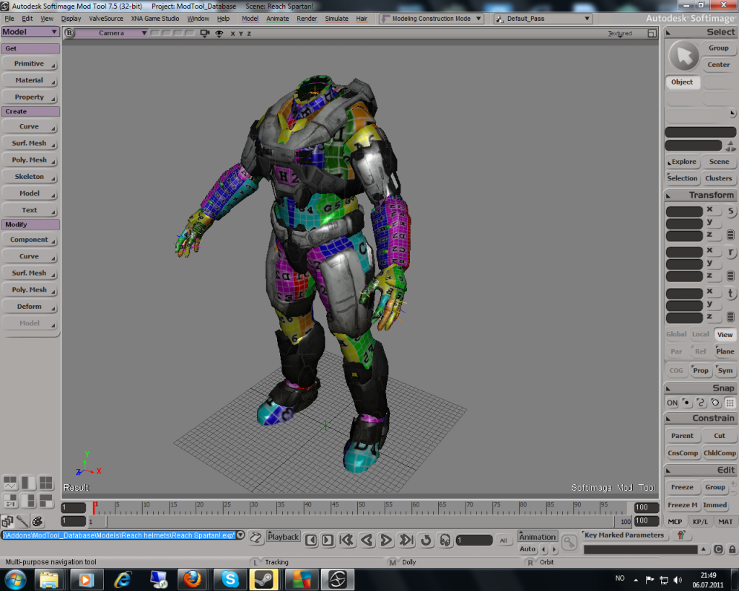Toggle the Prop proportional modeling button

pyautogui.click(x=700, y=370)
